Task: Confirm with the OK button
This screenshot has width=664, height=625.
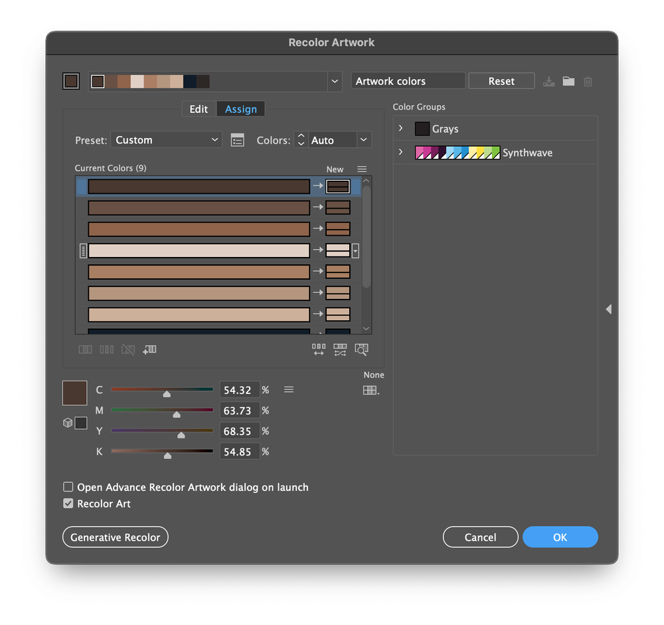Action: [560, 537]
